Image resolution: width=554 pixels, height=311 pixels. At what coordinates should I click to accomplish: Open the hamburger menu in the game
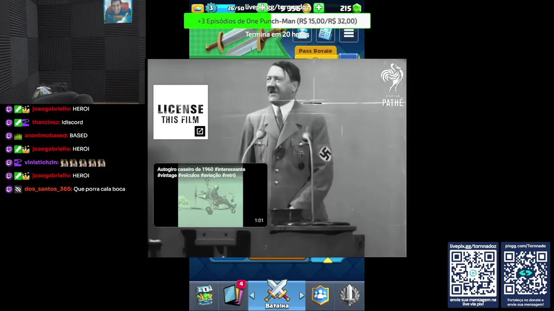click(349, 34)
